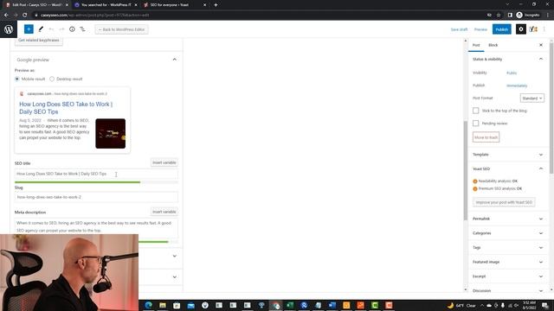
Task: Close the settings sidebar with X
Action: click(x=541, y=45)
